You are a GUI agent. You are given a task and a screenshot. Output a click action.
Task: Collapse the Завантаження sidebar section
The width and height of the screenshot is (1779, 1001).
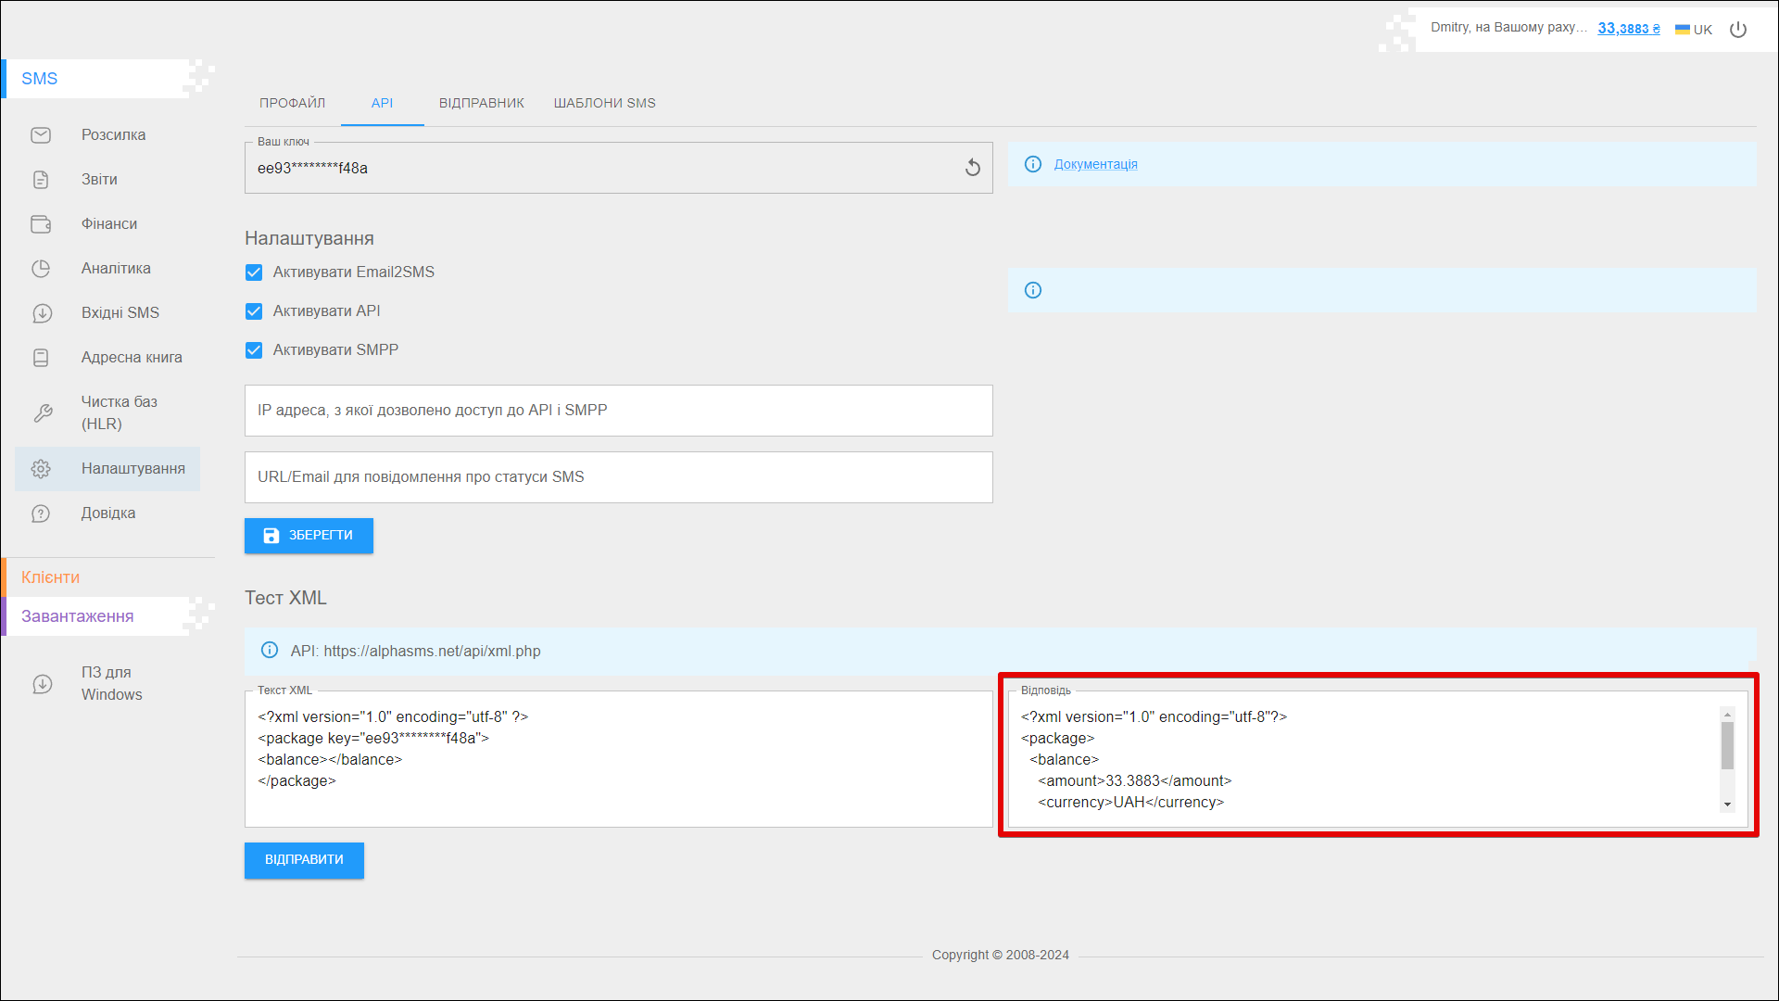pyautogui.click(x=78, y=616)
